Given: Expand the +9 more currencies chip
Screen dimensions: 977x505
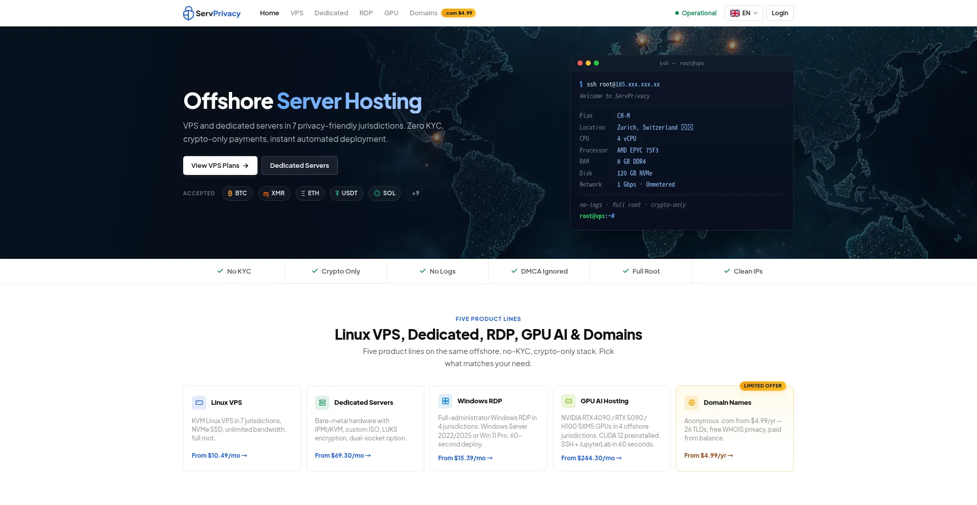Looking at the screenshot, I should (416, 193).
